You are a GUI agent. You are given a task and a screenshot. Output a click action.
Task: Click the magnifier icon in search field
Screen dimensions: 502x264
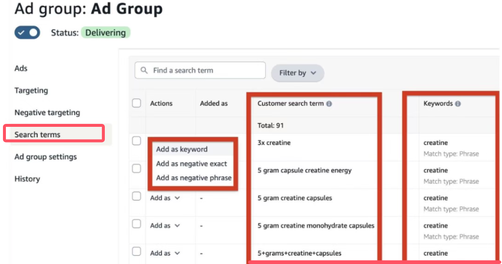(x=144, y=71)
